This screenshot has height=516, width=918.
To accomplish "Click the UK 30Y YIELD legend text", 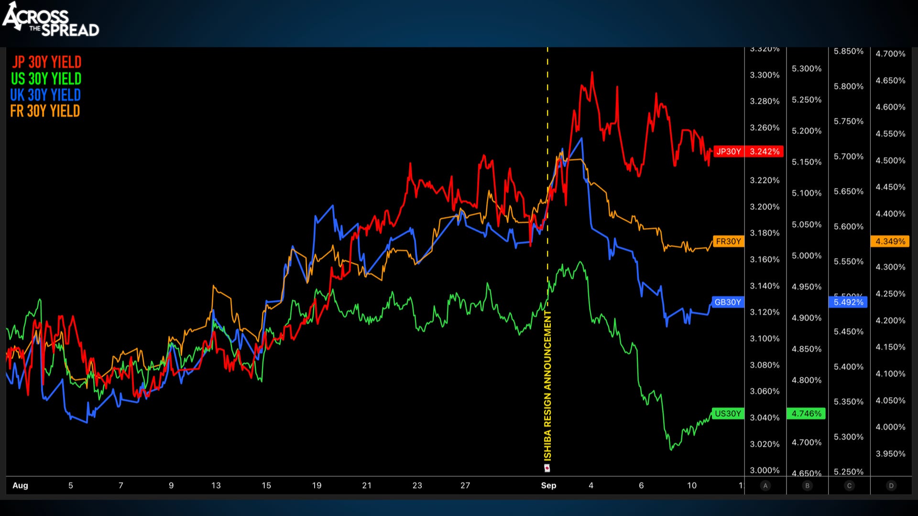I will (45, 95).
